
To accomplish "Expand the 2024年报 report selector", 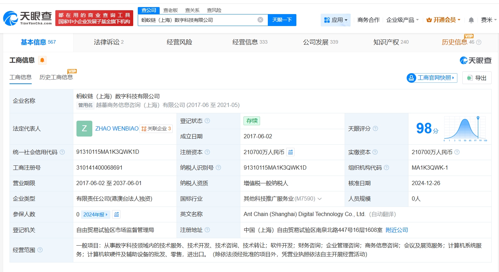I will (96, 214).
